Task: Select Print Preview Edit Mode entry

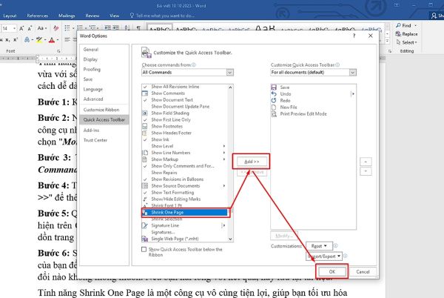Action: [303, 113]
